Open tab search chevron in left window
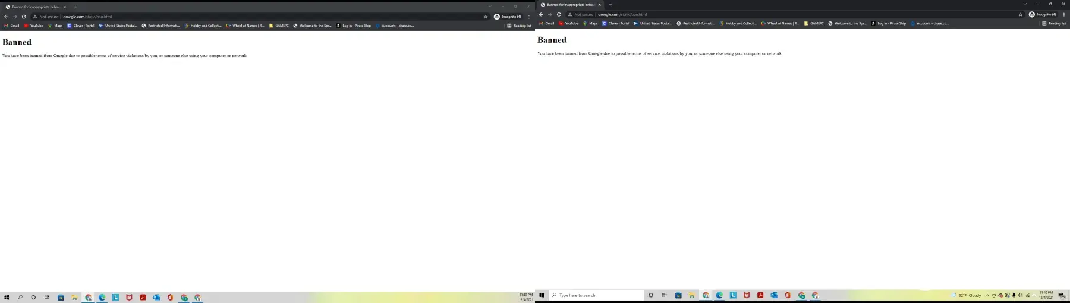Screen dimensions: 1070x303 [x=490, y=7]
